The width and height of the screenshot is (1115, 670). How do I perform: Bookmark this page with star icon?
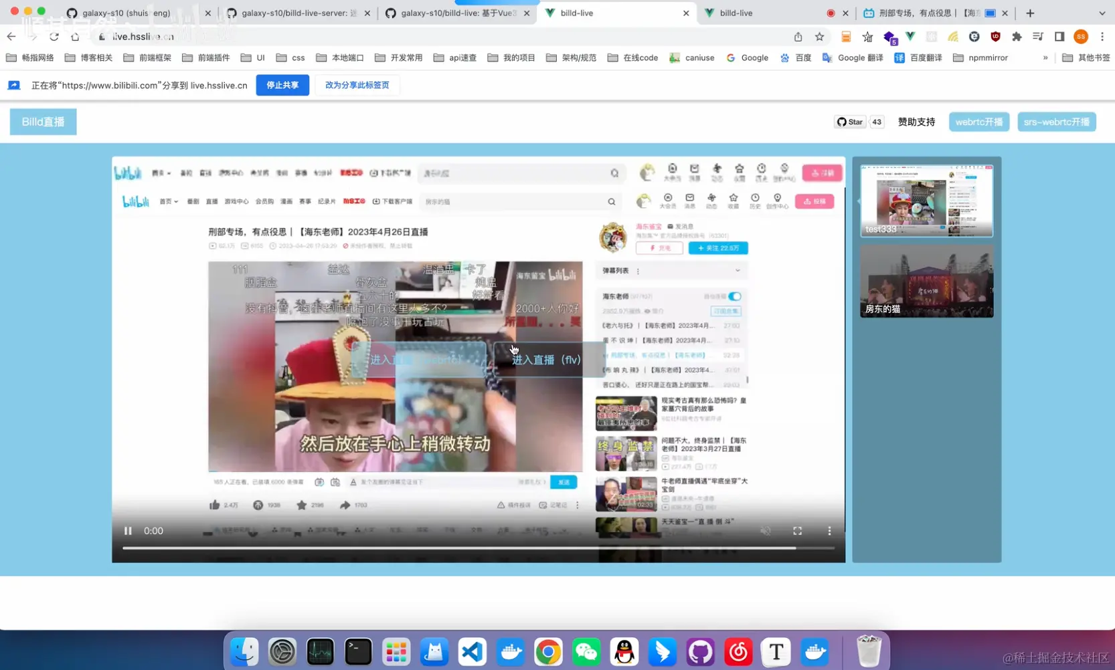[x=819, y=37]
